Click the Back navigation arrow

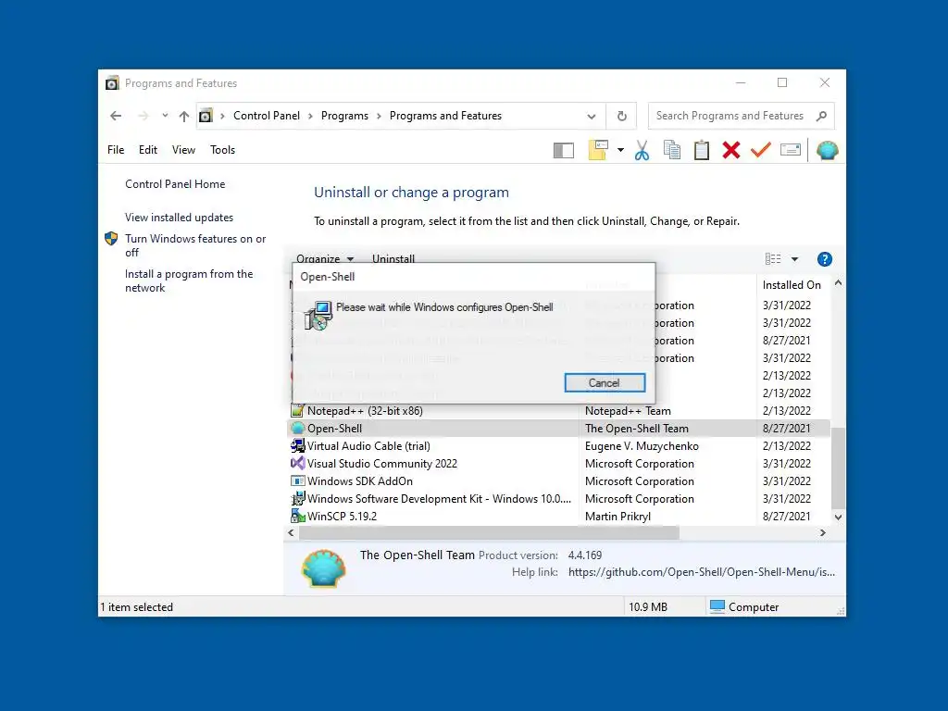[x=116, y=116]
